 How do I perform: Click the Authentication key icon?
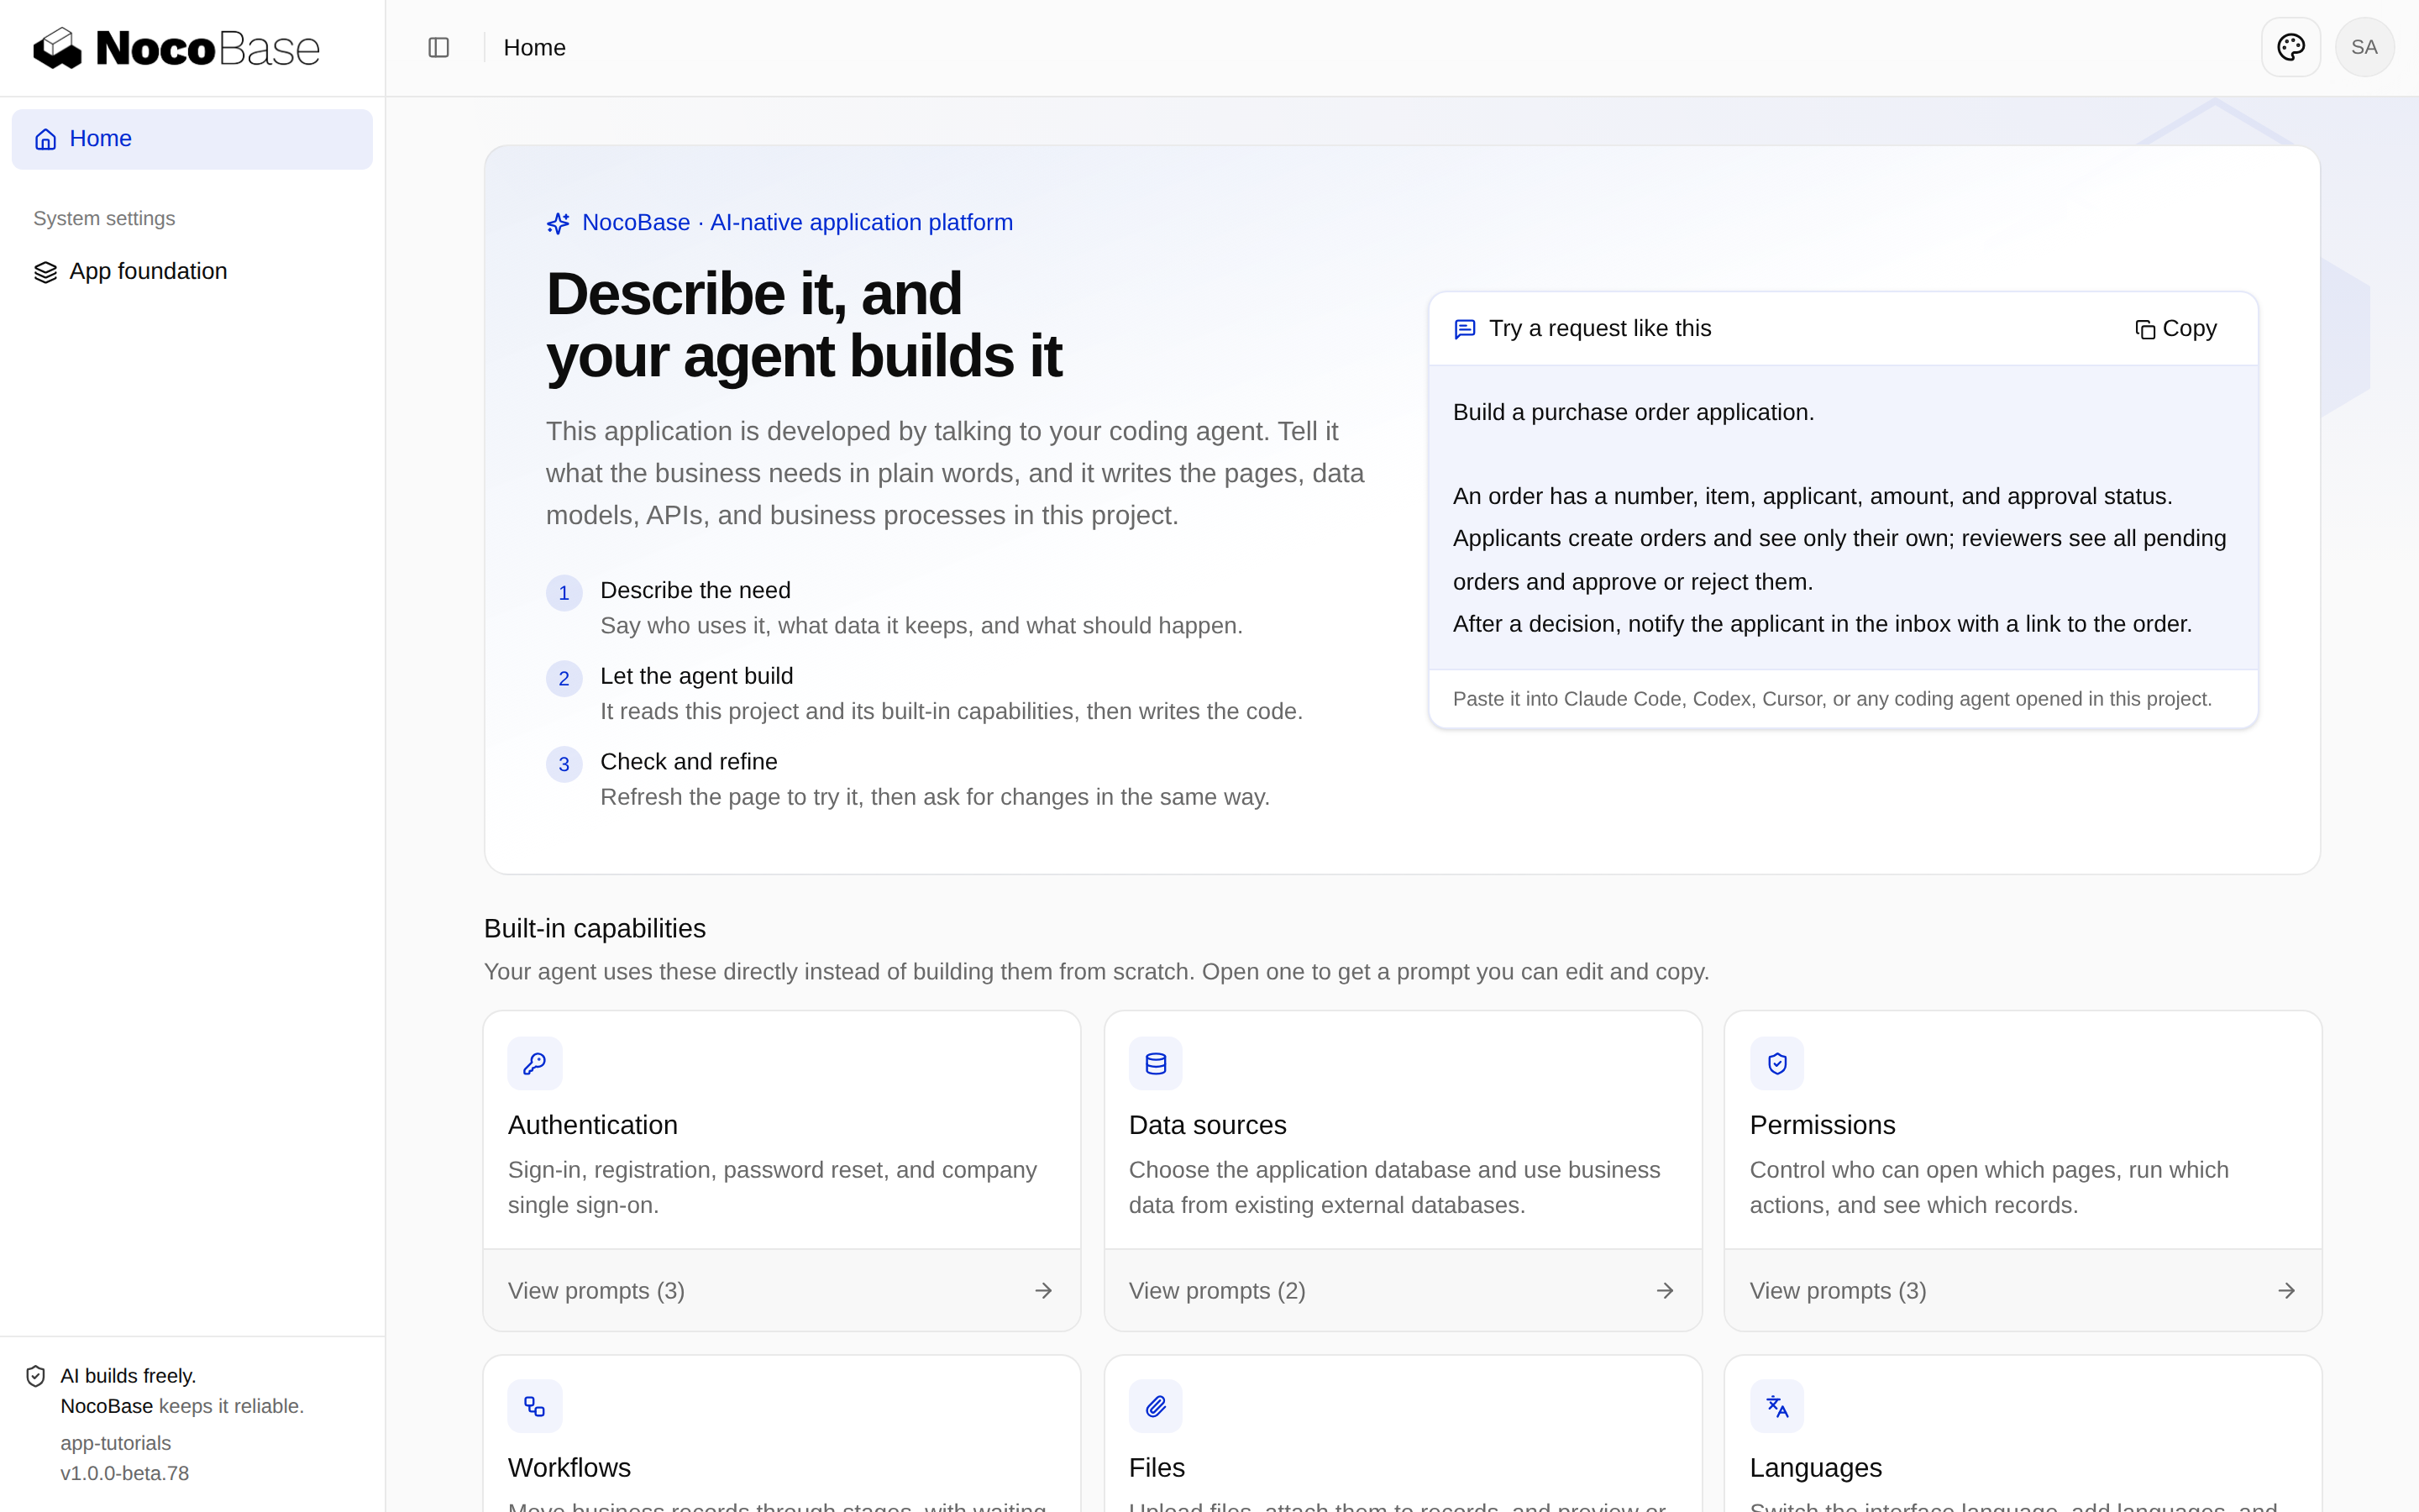535,1063
